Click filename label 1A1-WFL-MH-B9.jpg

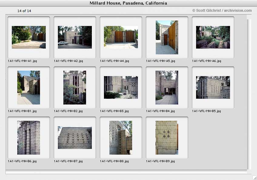tap(160, 161)
